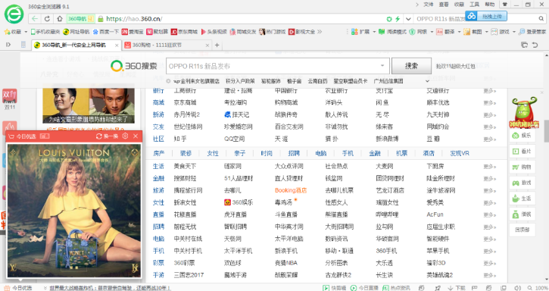Click 更多 at end of 银行 row
This screenshot has width=549, height=291.
(x=490, y=90)
